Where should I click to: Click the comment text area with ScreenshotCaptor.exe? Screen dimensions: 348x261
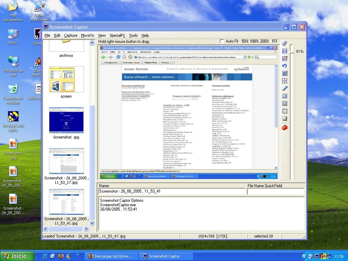(201, 214)
